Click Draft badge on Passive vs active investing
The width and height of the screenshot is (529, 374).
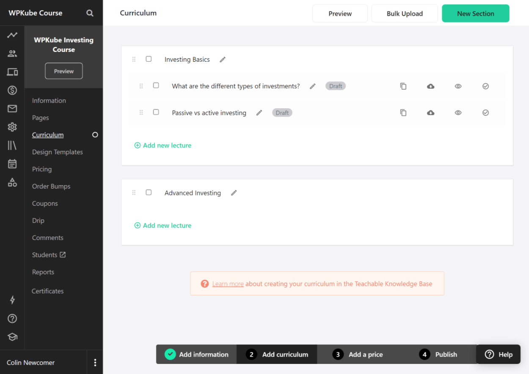pyautogui.click(x=282, y=113)
